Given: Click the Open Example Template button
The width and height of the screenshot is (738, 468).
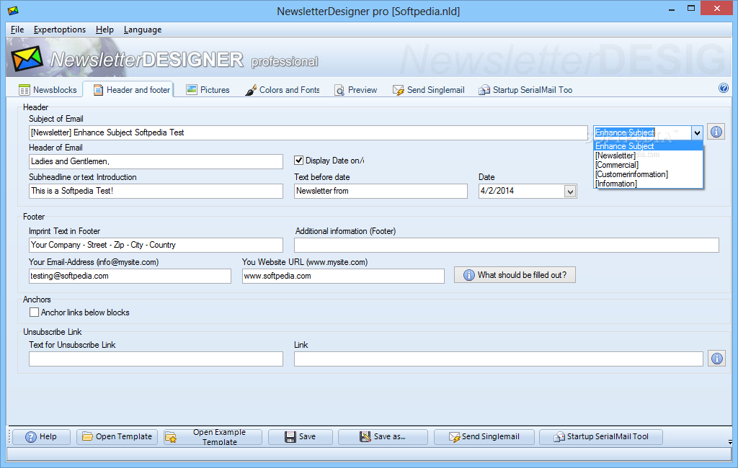Looking at the screenshot, I should coord(213,437).
